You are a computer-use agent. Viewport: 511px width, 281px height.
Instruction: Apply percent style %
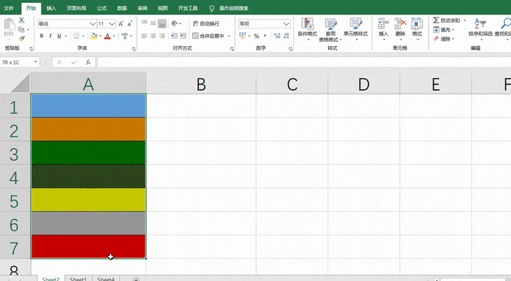[256, 36]
